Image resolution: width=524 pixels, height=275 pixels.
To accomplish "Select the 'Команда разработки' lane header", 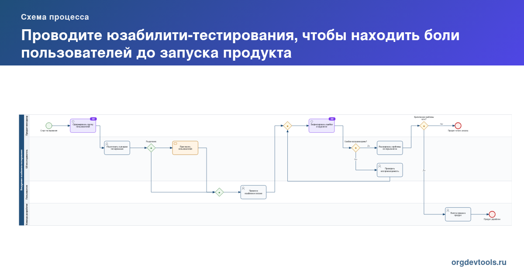I will click(27, 214).
